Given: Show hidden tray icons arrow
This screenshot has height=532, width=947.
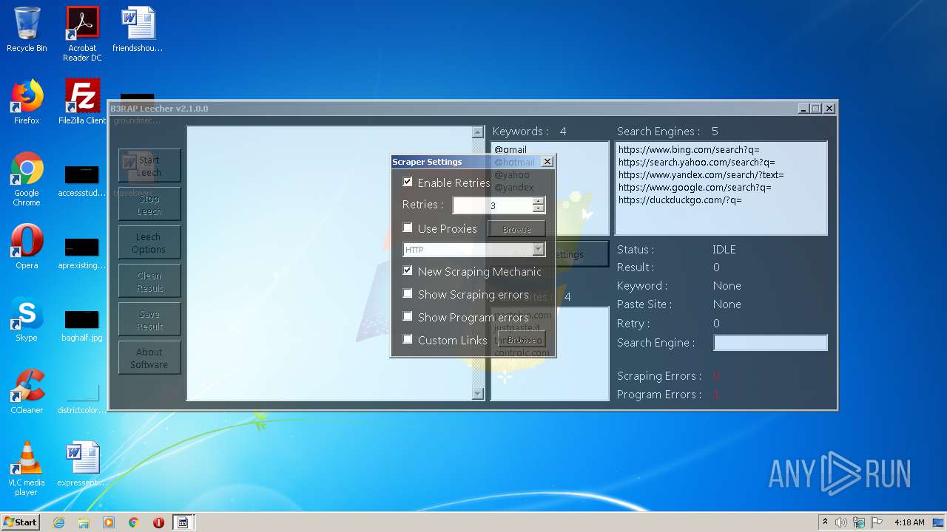Looking at the screenshot, I should tap(825, 522).
